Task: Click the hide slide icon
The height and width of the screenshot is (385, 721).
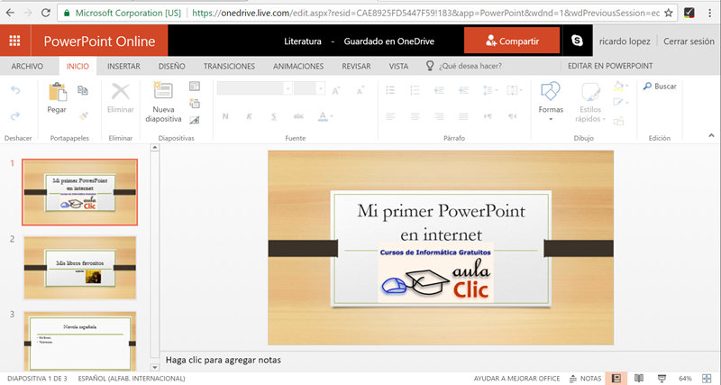Action: tap(195, 120)
